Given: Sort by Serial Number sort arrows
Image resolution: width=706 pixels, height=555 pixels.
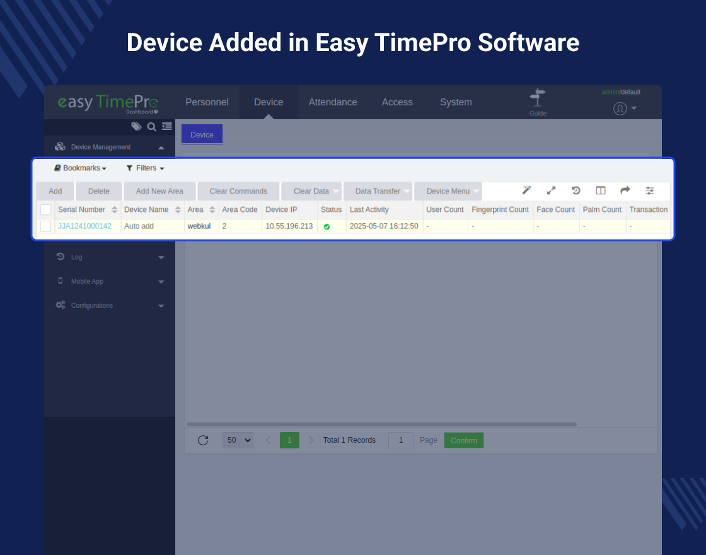Looking at the screenshot, I should click(x=114, y=209).
